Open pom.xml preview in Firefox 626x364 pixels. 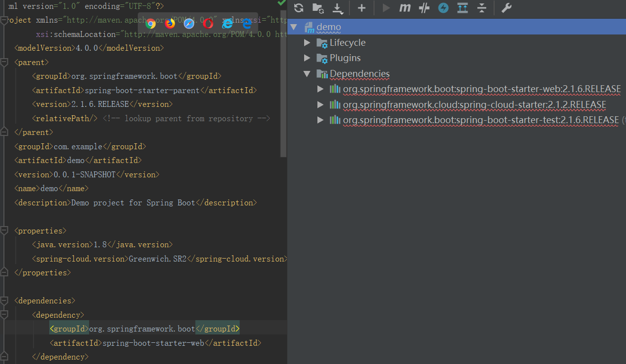click(170, 24)
